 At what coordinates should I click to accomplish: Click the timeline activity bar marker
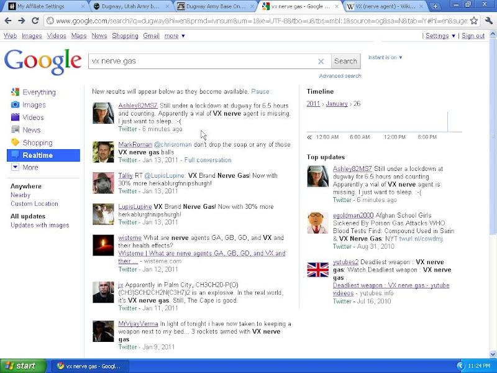click(447, 121)
